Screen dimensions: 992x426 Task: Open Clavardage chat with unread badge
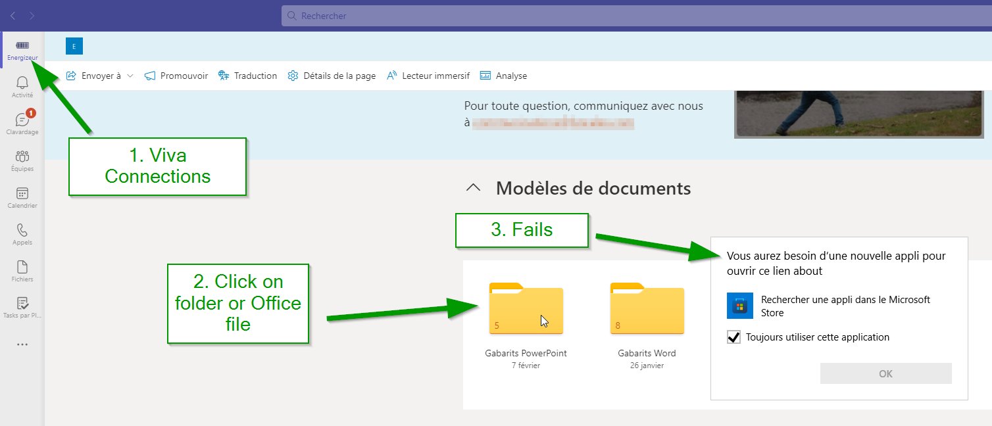tap(22, 124)
